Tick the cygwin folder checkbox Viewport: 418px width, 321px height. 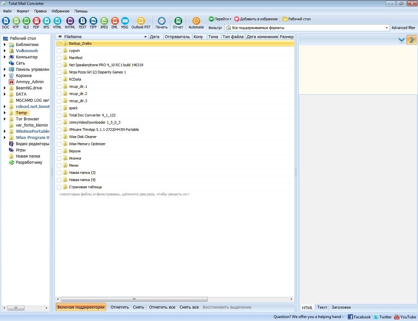(x=59, y=51)
